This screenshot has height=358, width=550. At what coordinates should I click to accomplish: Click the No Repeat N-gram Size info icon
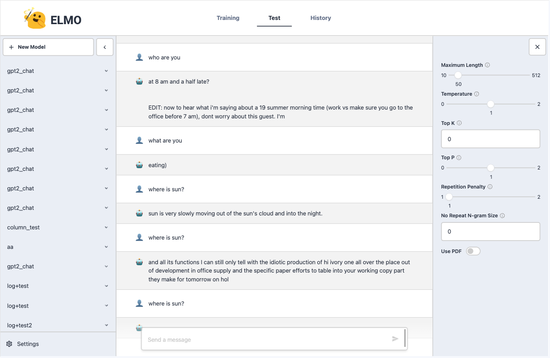(502, 215)
